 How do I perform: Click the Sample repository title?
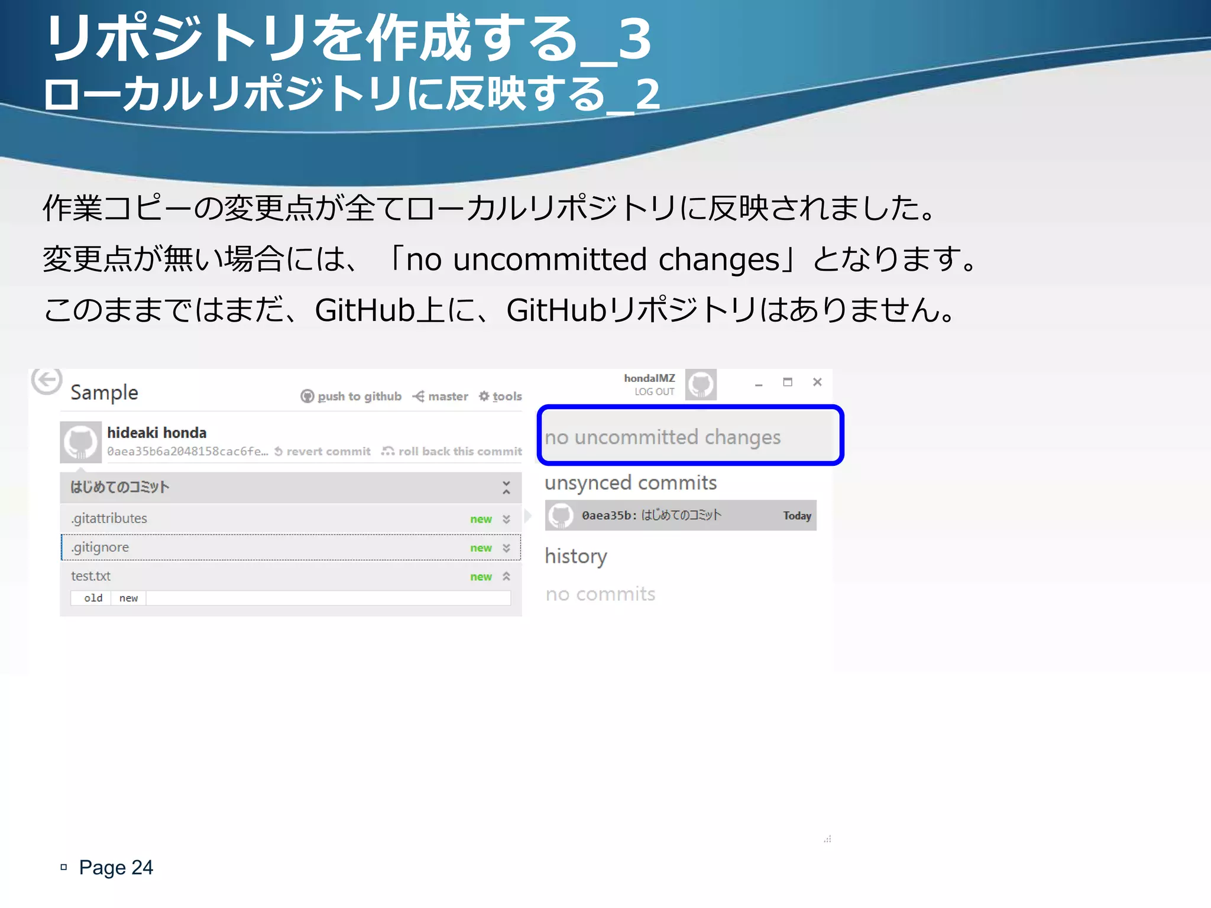click(104, 393)
